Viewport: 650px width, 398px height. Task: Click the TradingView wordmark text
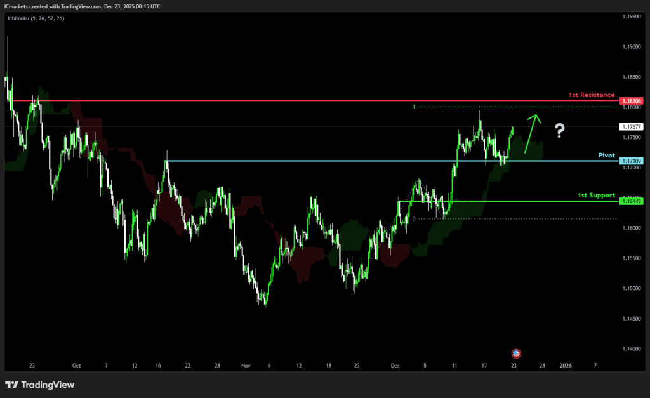[48, 385]
